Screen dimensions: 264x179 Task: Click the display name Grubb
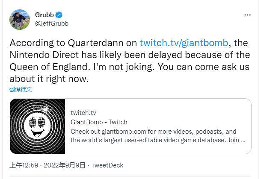coord(44,15)
